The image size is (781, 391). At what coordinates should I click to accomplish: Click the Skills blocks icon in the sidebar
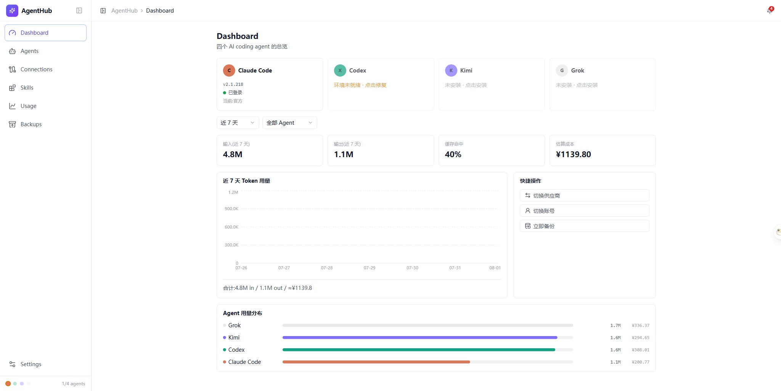[x=12, y=88]
